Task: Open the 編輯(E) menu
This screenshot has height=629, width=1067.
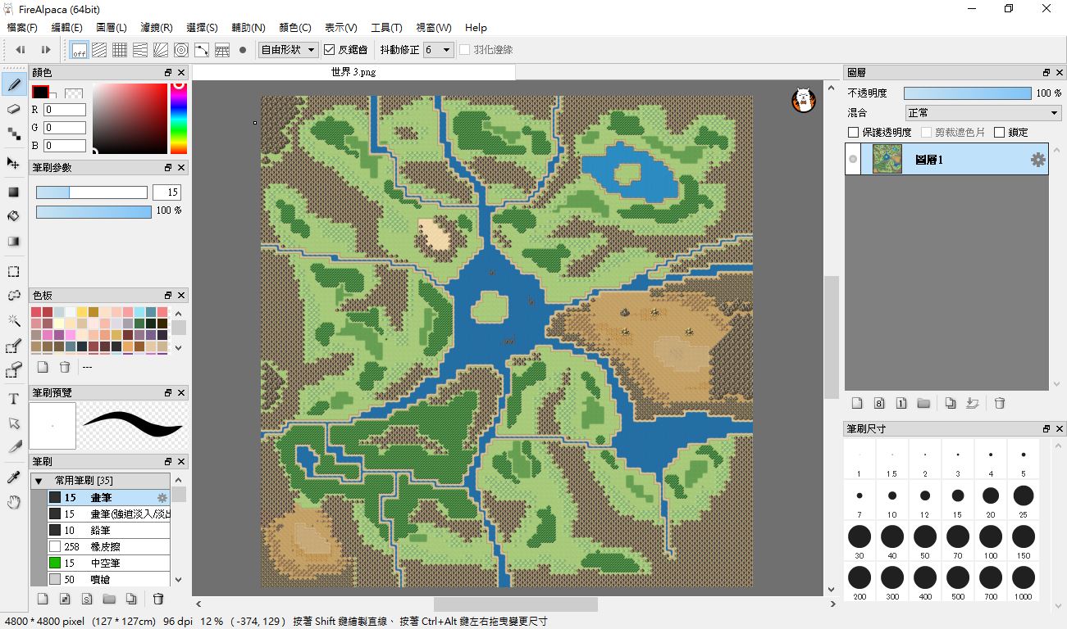Action: pyautogui.click(x=67, y=27)
